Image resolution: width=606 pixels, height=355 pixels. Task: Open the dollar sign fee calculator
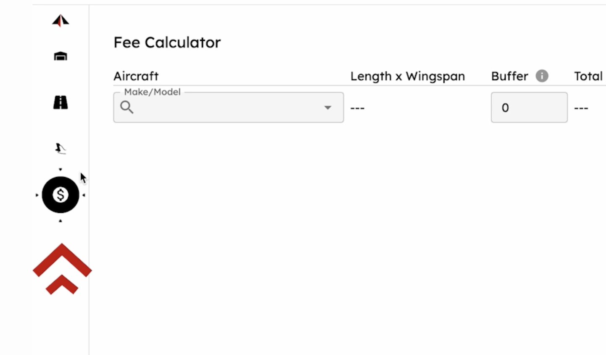[x=61, y=195]
